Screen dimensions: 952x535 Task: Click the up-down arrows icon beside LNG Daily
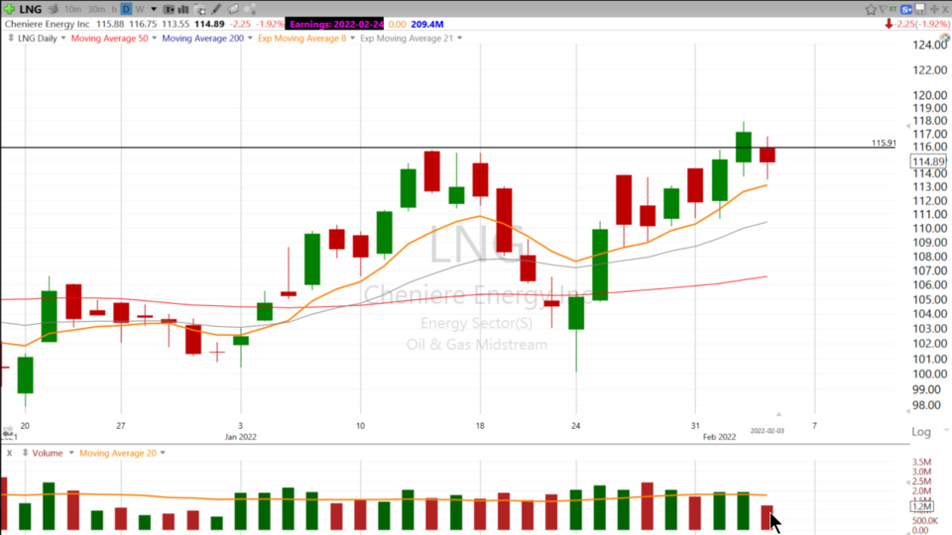click(x=11, y=39)
